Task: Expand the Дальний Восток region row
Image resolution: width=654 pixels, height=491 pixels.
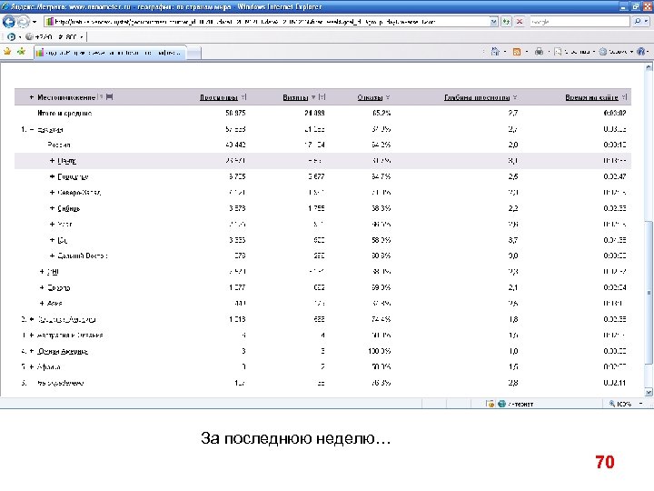Action: [52, 256]
